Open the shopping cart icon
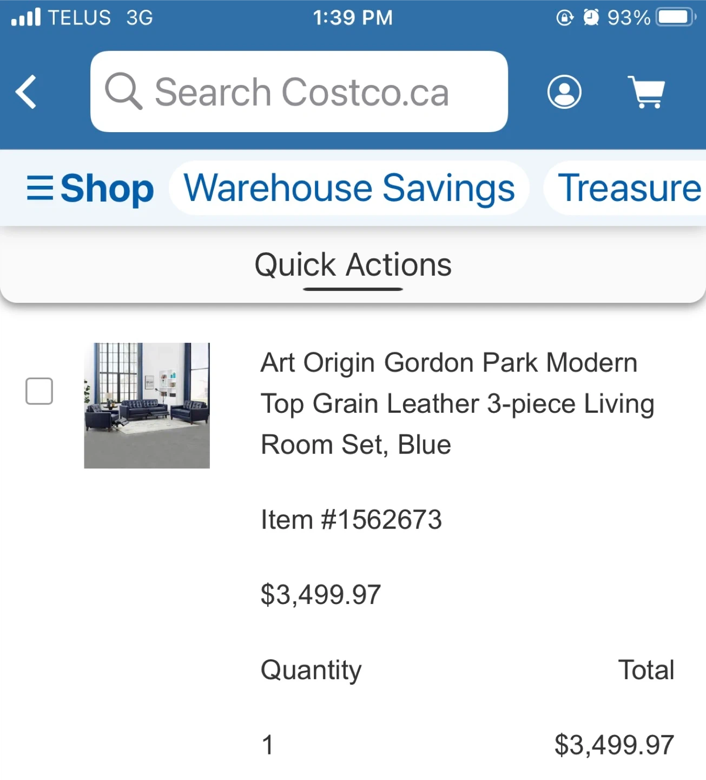The image size is (706, 780). point(646,92)
